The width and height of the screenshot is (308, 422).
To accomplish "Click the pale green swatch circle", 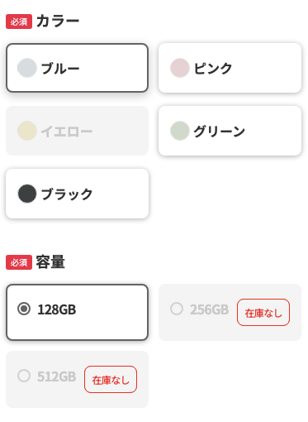I will click(x=180, y=131).
